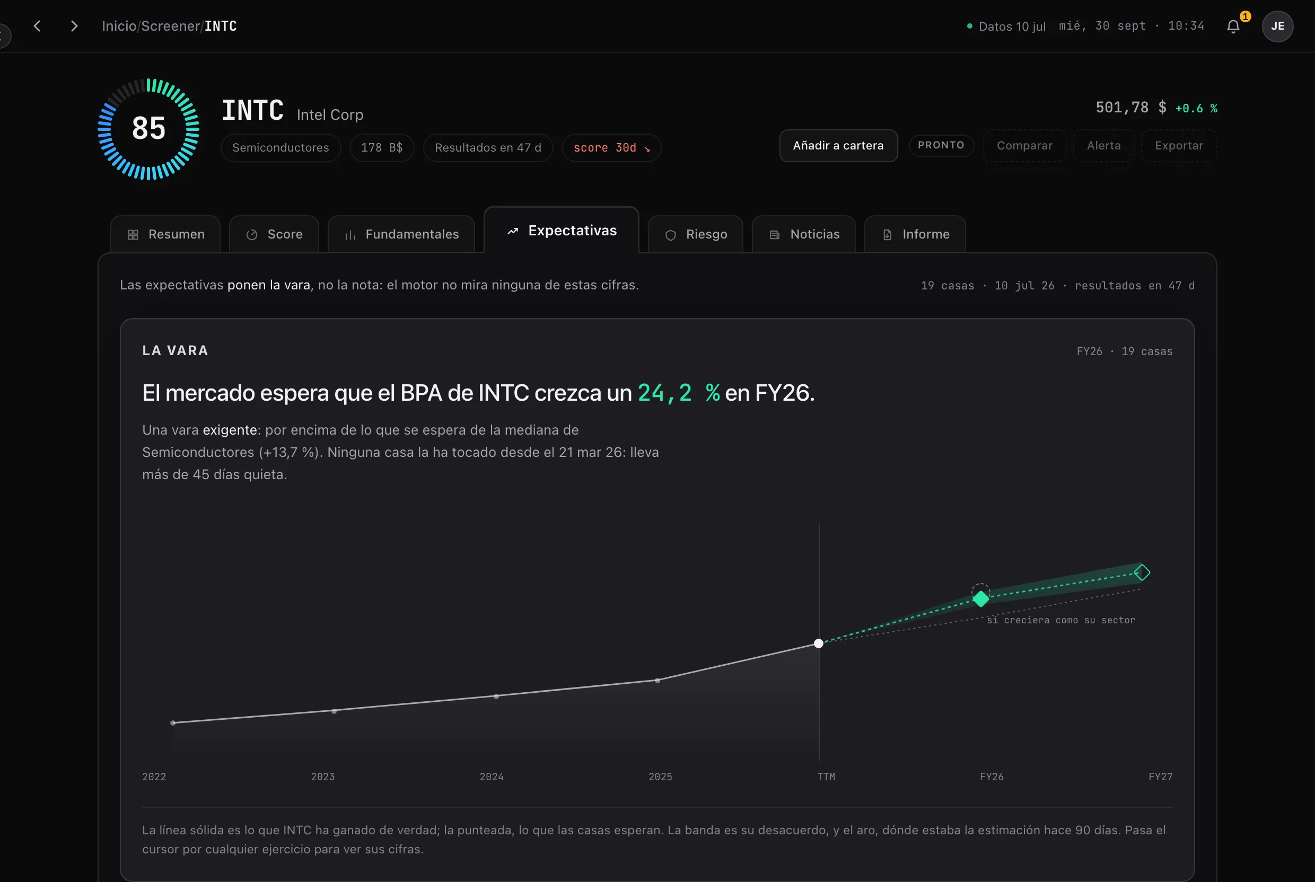The image size is (1315, 882).
Task: Click the TTM axis label
Action: [826, 777]
